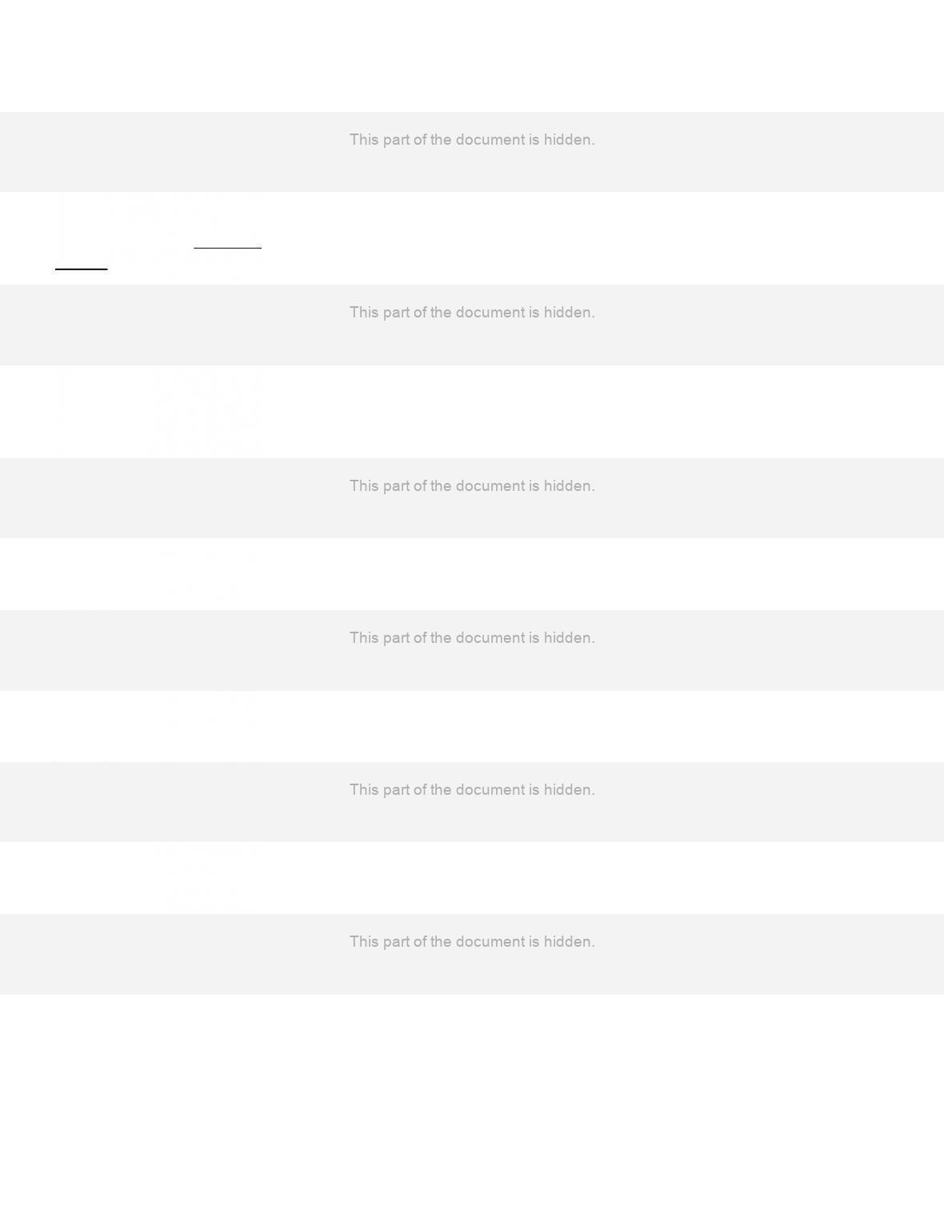Click the short bold underlined link segment

tap(81, 269)
